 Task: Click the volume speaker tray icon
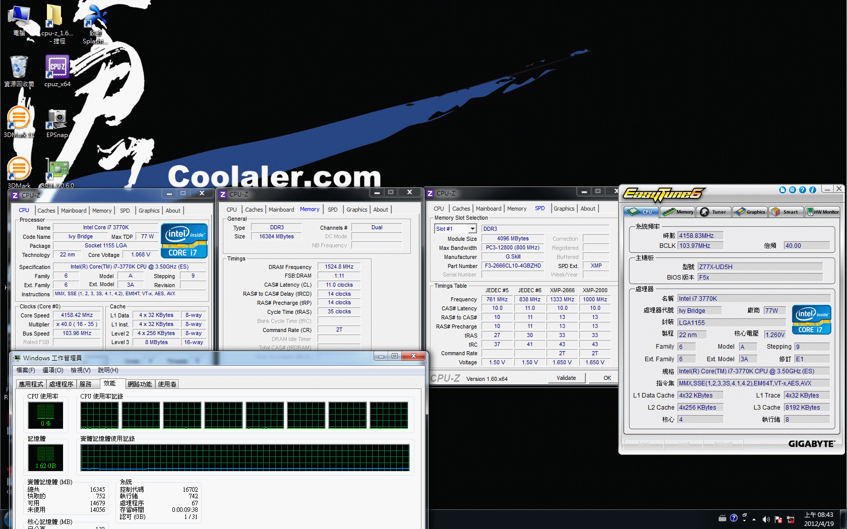coord(766,519)
